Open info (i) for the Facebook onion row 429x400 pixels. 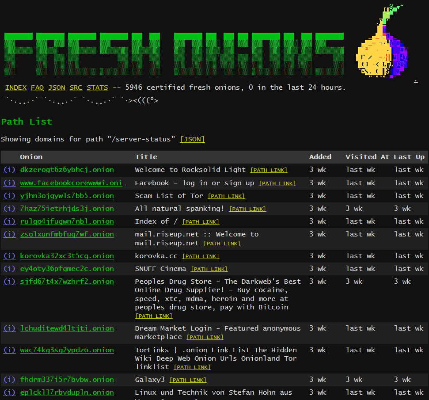[x=10, y=183]
